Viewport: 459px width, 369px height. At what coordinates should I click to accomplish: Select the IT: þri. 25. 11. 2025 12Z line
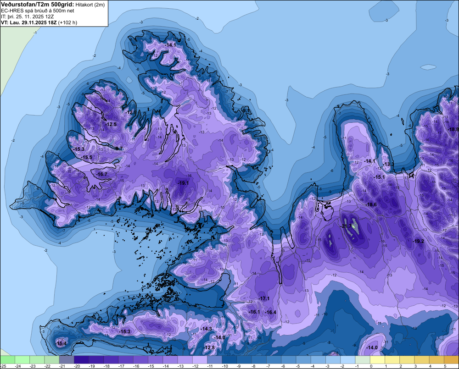(27, 17)
